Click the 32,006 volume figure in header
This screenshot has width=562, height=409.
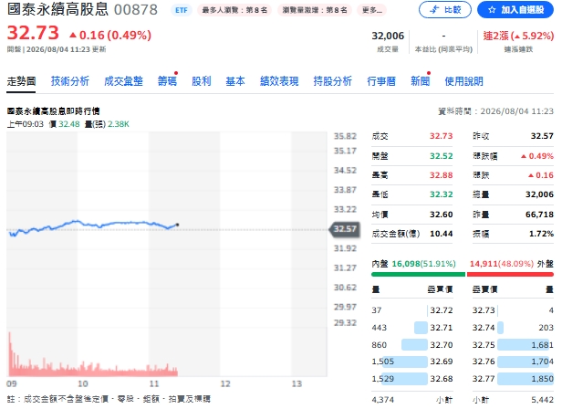pyautogui.click(x=388, y=36)
